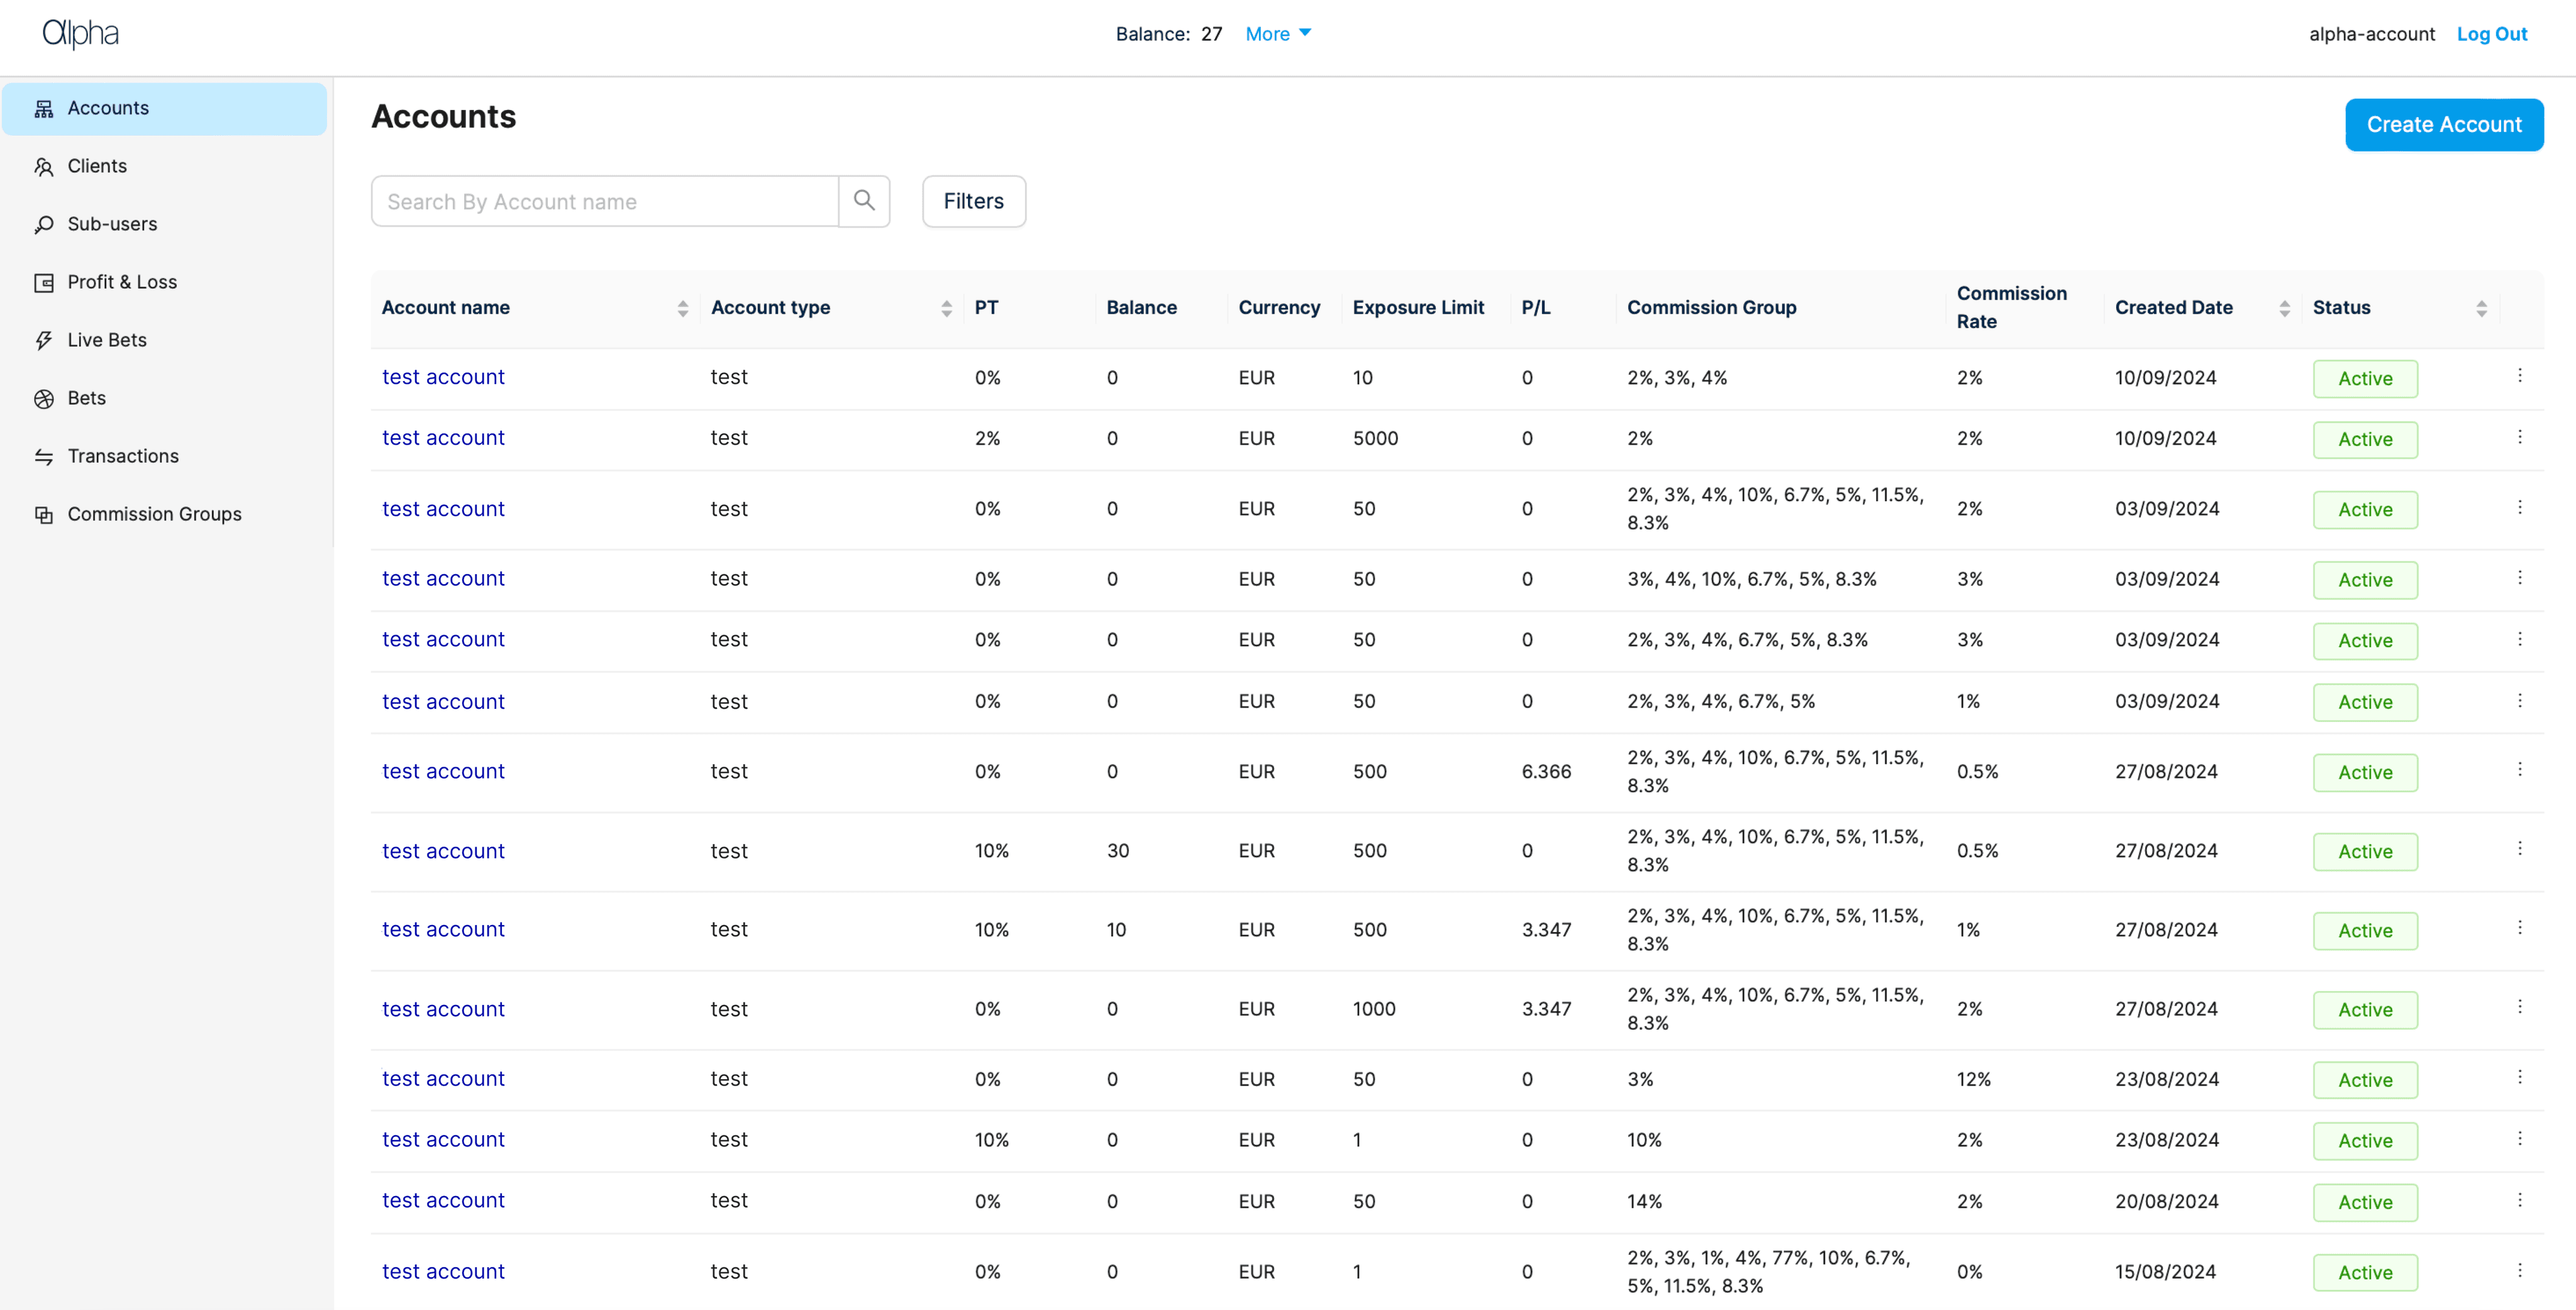Click the balance value 30 cell
Viewport: 2576px width, 1310px height.
point(1117,851)
